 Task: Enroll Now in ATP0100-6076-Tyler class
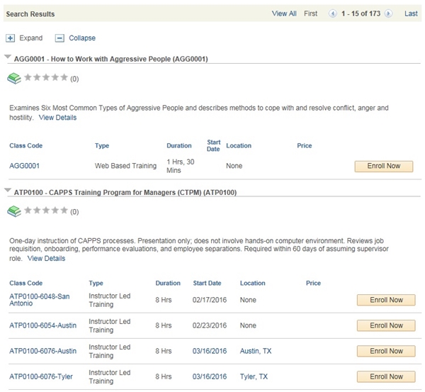[386, 376]
